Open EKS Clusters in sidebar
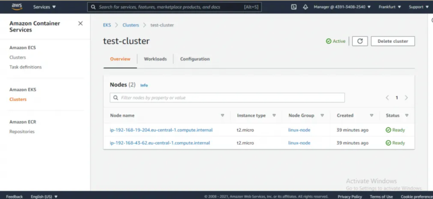 point(18,99)
